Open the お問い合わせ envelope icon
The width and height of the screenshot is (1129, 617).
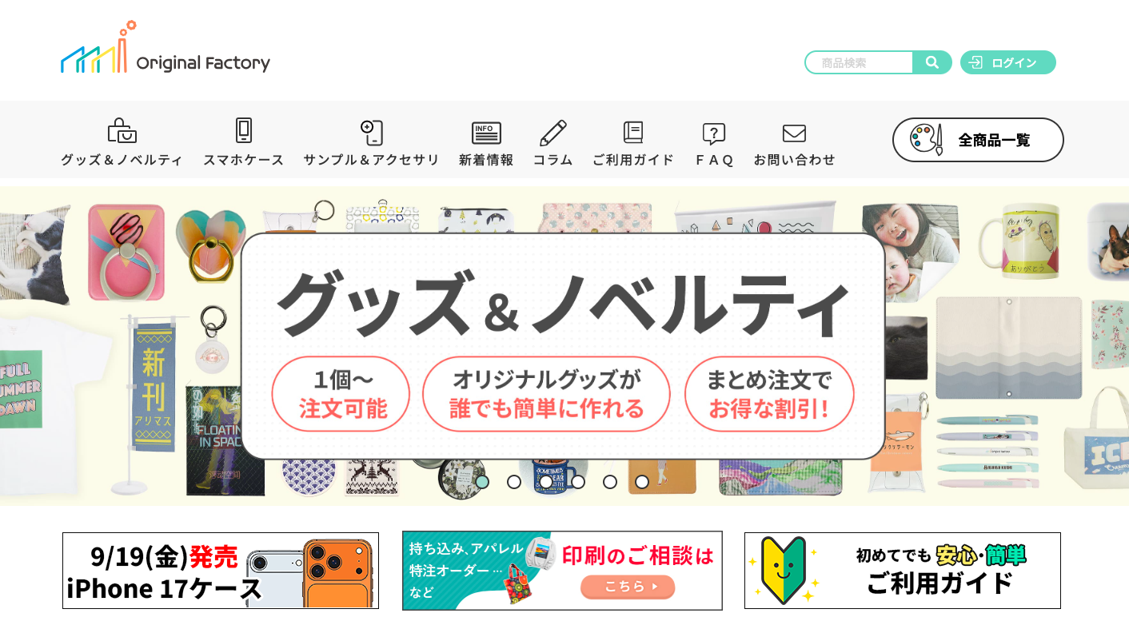794,133
